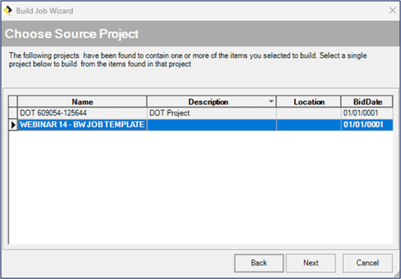The width and height of the screenshot is (401, 279).
Task: Select the row header of DOT 609054-125644
Action: click(x=13, y=113)
